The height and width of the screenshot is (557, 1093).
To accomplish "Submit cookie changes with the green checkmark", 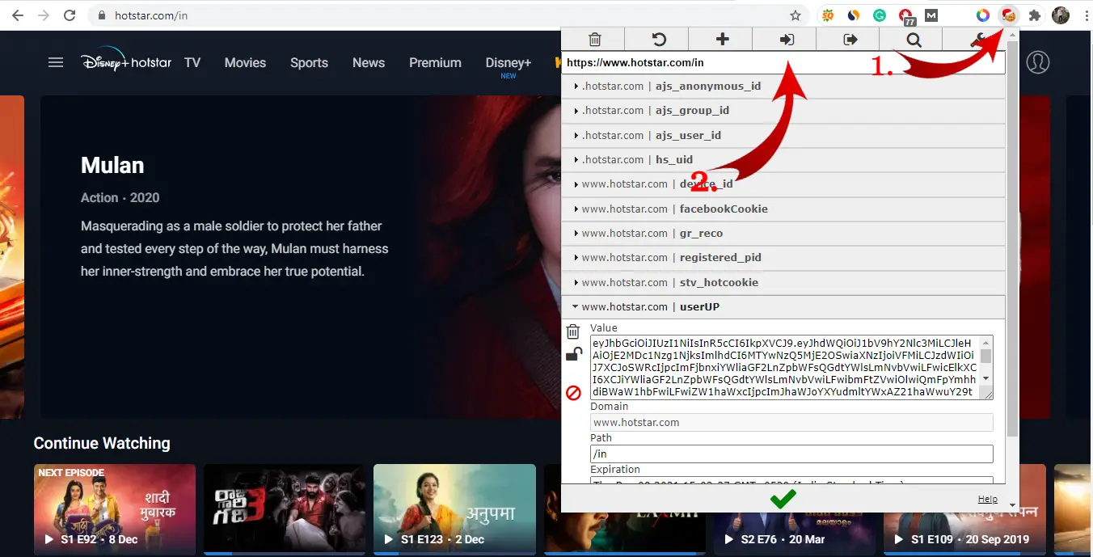I will pos(783,499).
